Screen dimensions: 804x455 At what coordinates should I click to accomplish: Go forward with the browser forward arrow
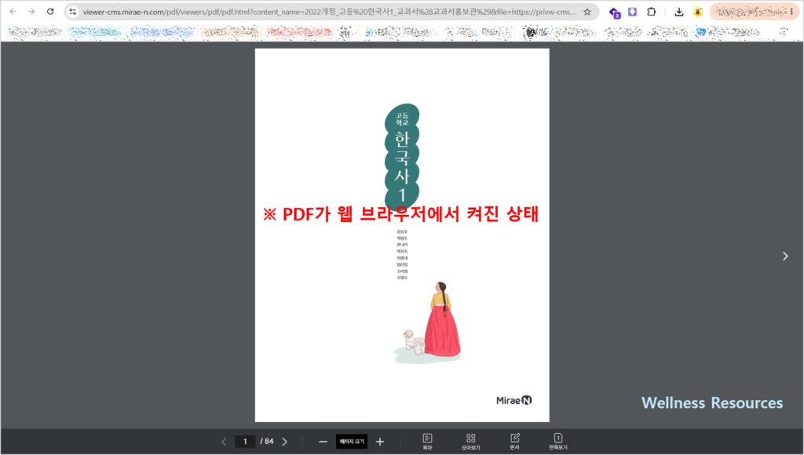click(31, 11)
